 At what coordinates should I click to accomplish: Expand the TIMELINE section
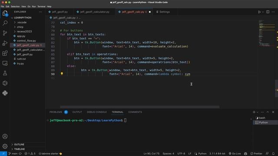click(x=19, y=149)
